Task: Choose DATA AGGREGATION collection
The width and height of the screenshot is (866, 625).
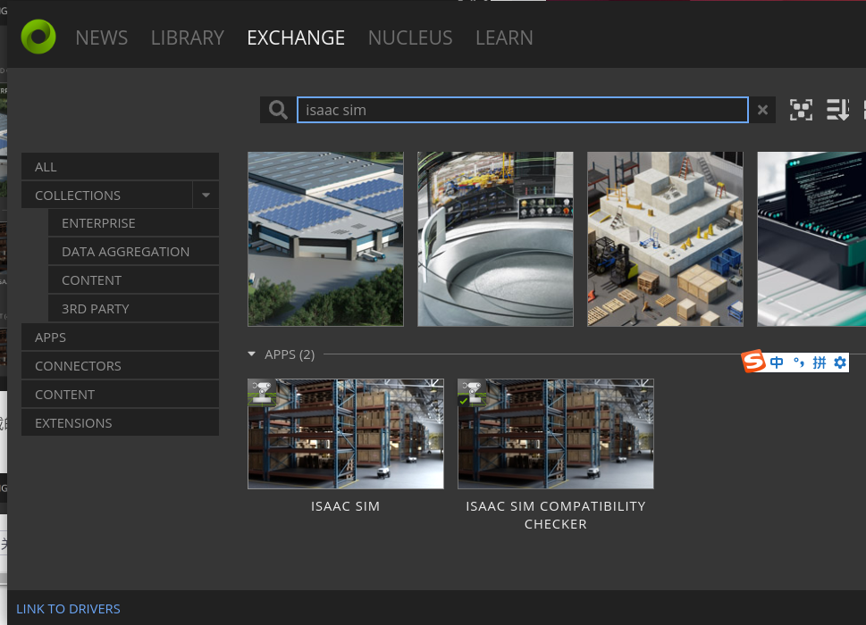Action: 133,252
